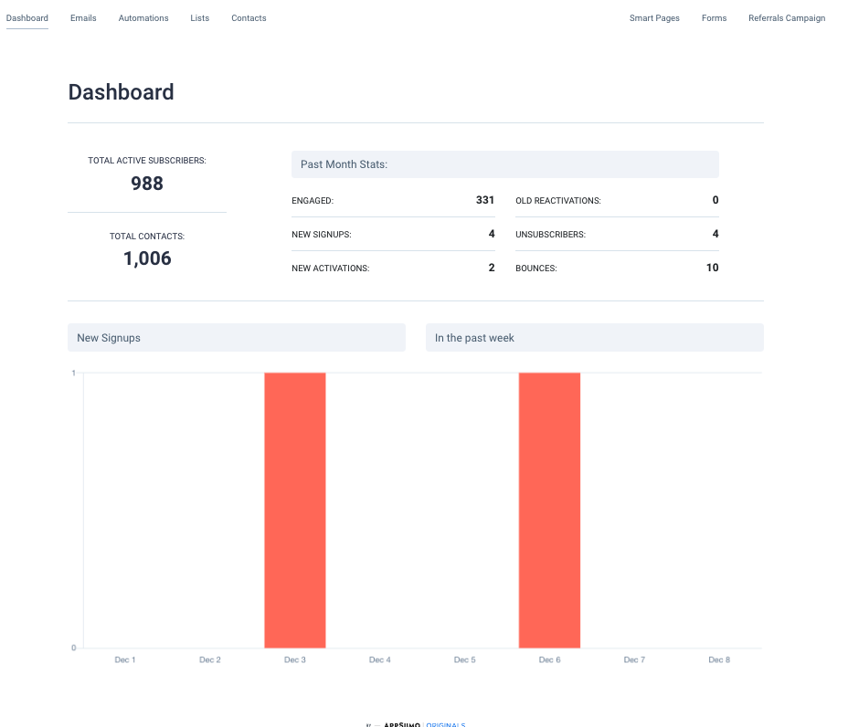Open the Emails section from top navigation
The image size is (848, 727).
(x=83, y=17)
